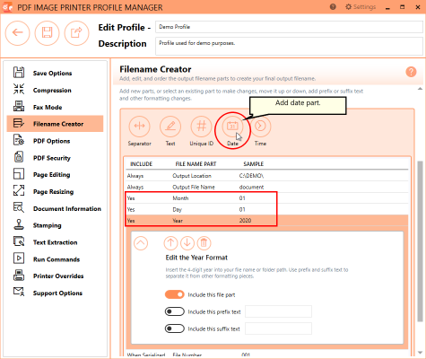Click the Text Extraction sidebar icon
Screen dimensions: 426x359
pyautogui.click(x=19, y=242)
